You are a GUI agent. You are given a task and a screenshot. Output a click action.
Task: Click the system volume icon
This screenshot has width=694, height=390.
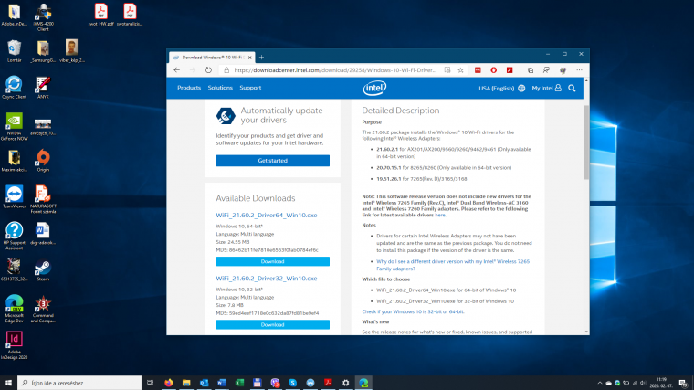[x=643, y=383]
